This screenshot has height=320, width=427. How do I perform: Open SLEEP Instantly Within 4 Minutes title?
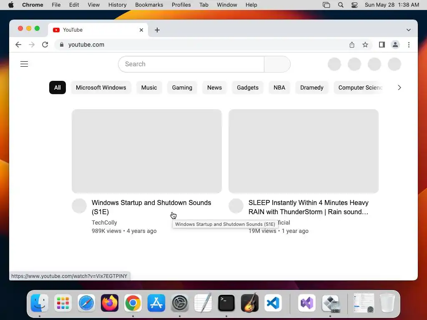[308, 207]
